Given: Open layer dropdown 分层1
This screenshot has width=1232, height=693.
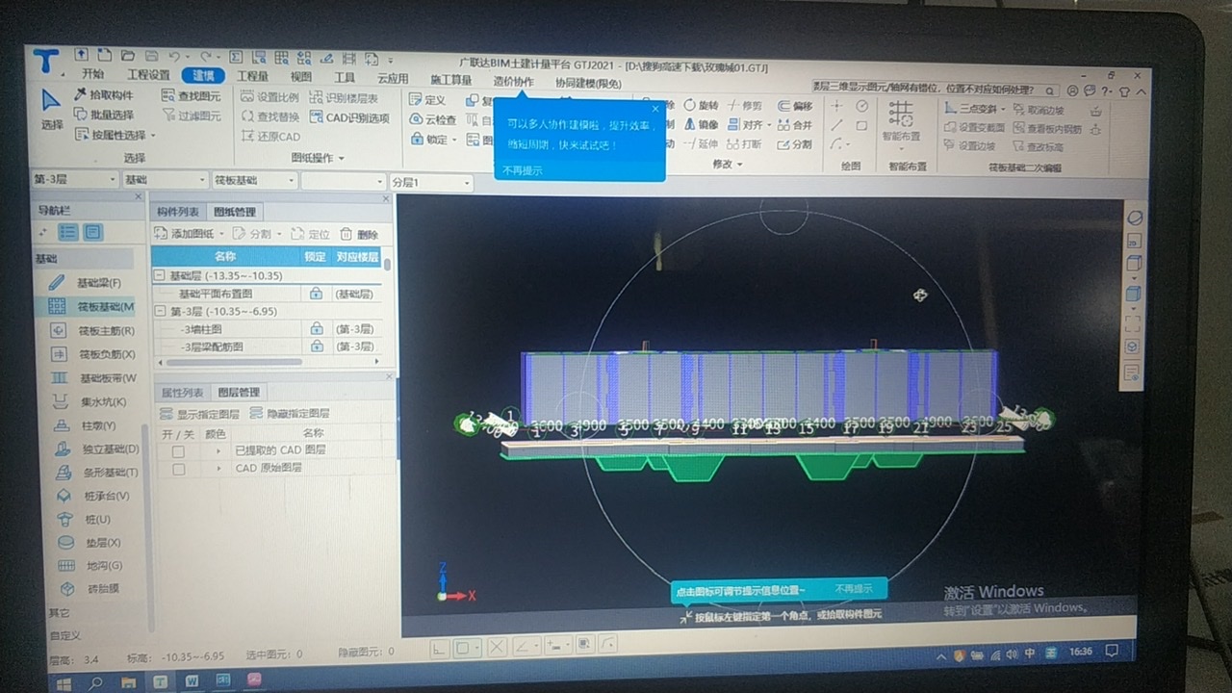Looking at the screenshot, I should pyautogui.click(x=430, y=182).
